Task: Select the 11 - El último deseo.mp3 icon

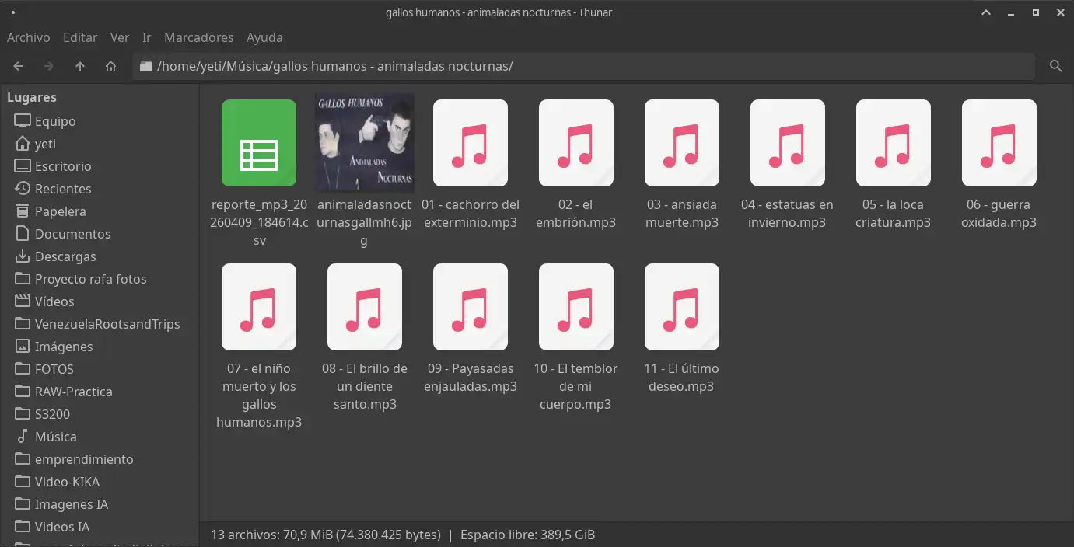Action: [682, 307]
